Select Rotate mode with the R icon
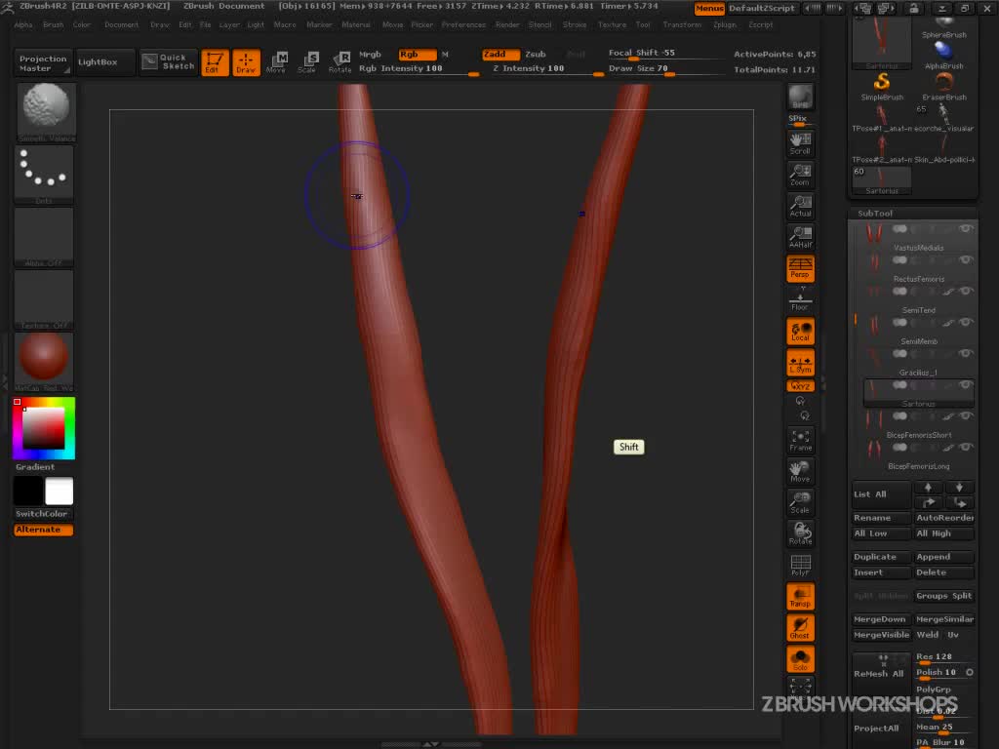999x749 pixels. click(x=340, y=62)
